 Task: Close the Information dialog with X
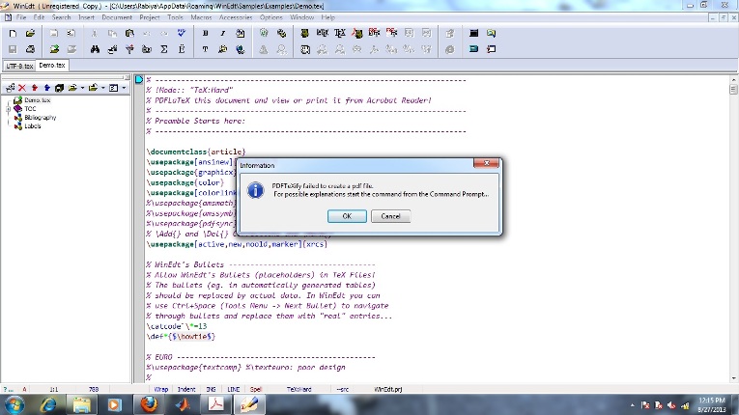click(x=486, y=163)
